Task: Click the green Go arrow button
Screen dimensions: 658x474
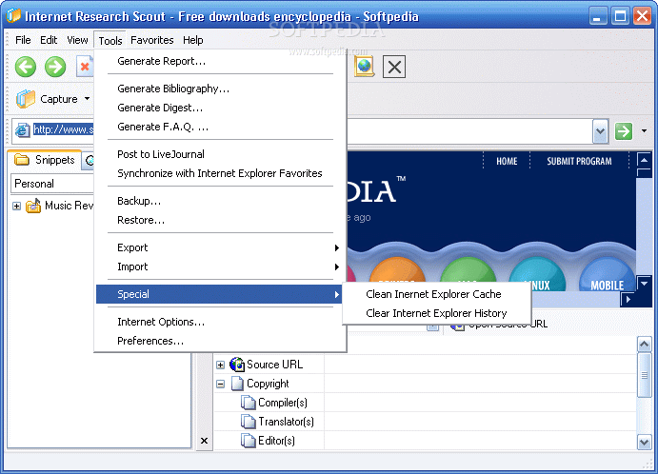Action: coord(624,131)
